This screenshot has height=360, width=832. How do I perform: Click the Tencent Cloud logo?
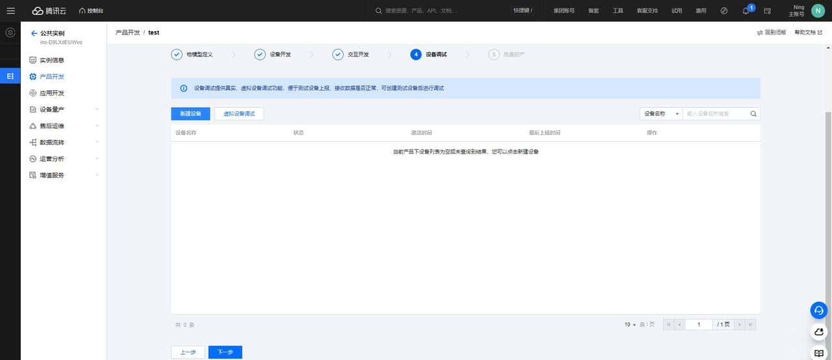49,10
